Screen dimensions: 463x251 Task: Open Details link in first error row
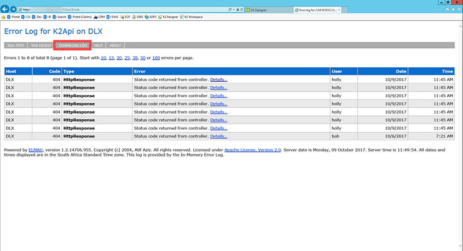coord(219,79)
